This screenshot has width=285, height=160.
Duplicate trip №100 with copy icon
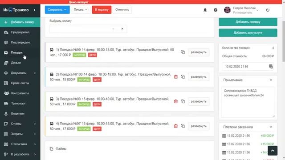click(183, 77)
